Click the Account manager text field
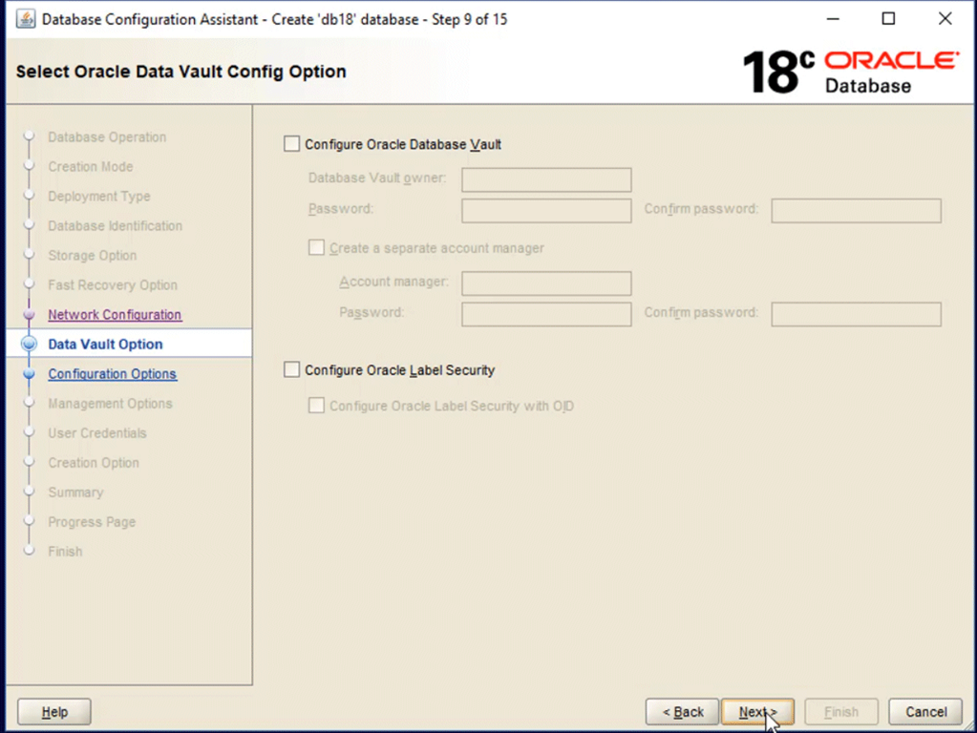 pos(546,283)
